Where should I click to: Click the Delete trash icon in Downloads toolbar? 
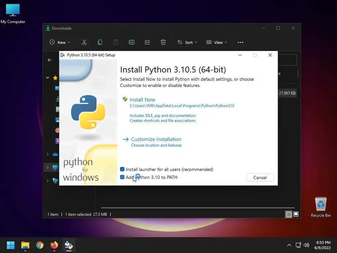point(163,42)
